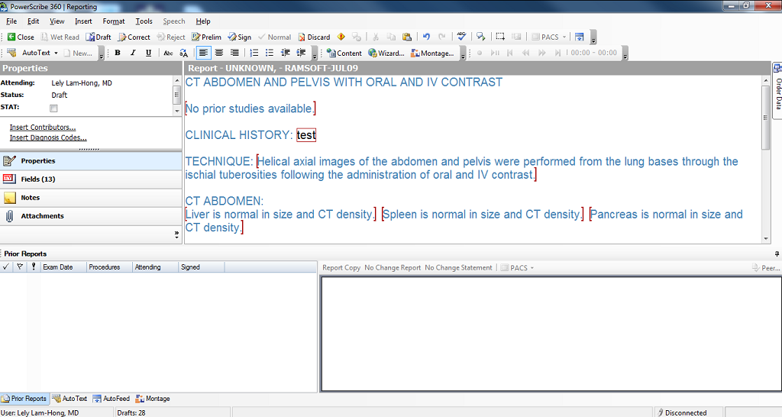Apply bold formatting
Screen dimensions: 782x417
118,53
